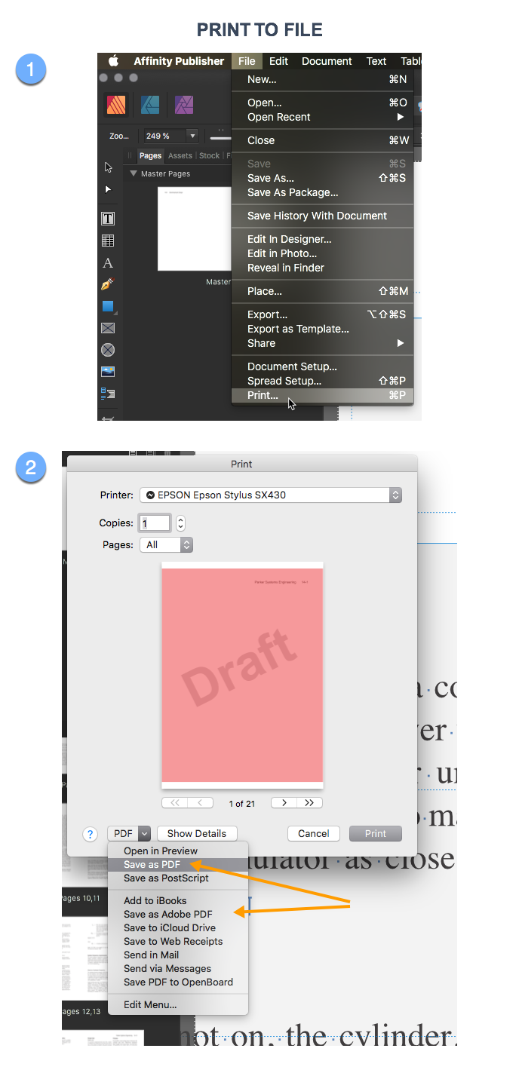Click the help question mark button
The image size is (519, 1076).
pos(91,834)
